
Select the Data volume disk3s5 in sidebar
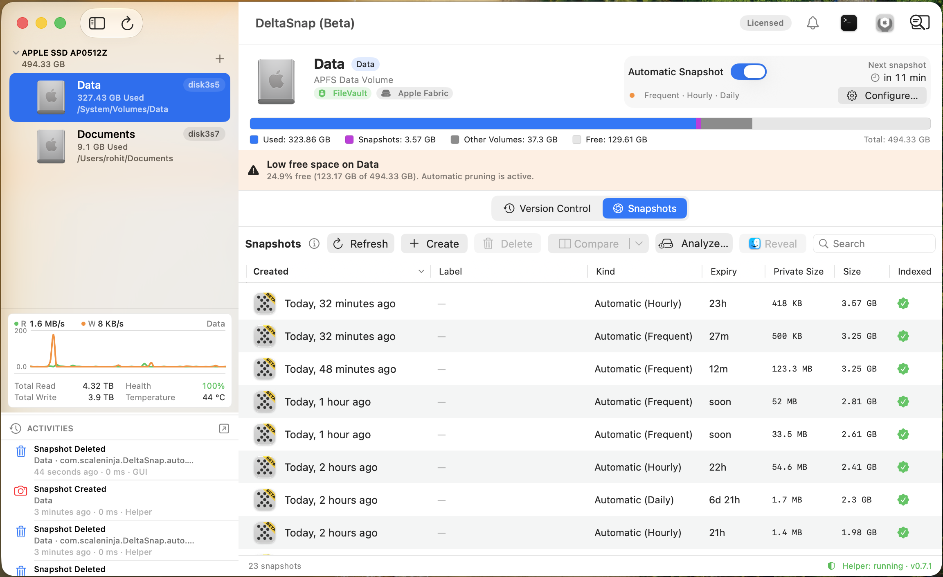(x=120, y=97)
